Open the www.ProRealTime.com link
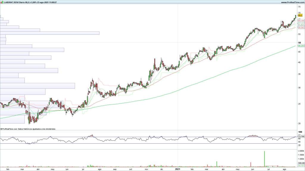 click(x=292, y=2)
